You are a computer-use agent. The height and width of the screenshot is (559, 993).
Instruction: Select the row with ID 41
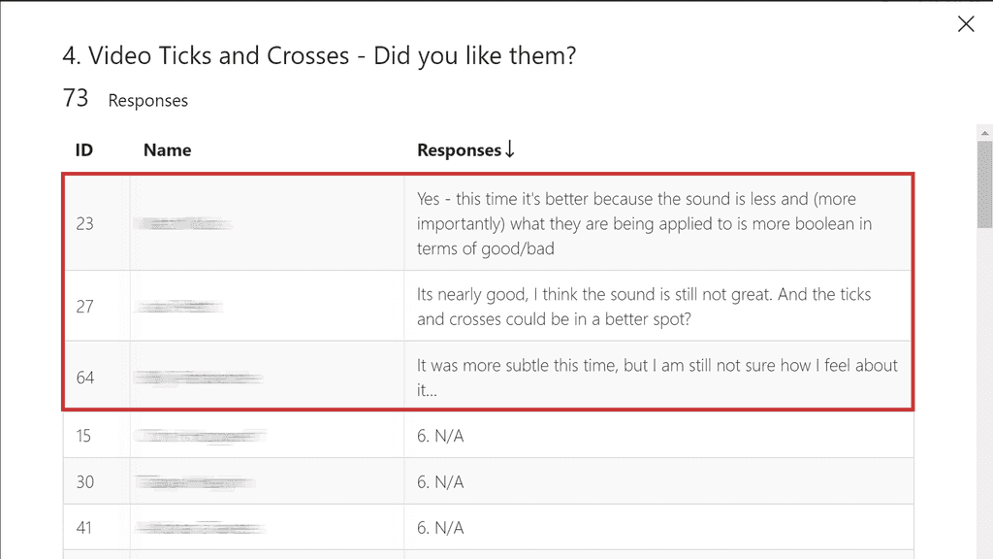pyautogui.click(x=84, y=528)
